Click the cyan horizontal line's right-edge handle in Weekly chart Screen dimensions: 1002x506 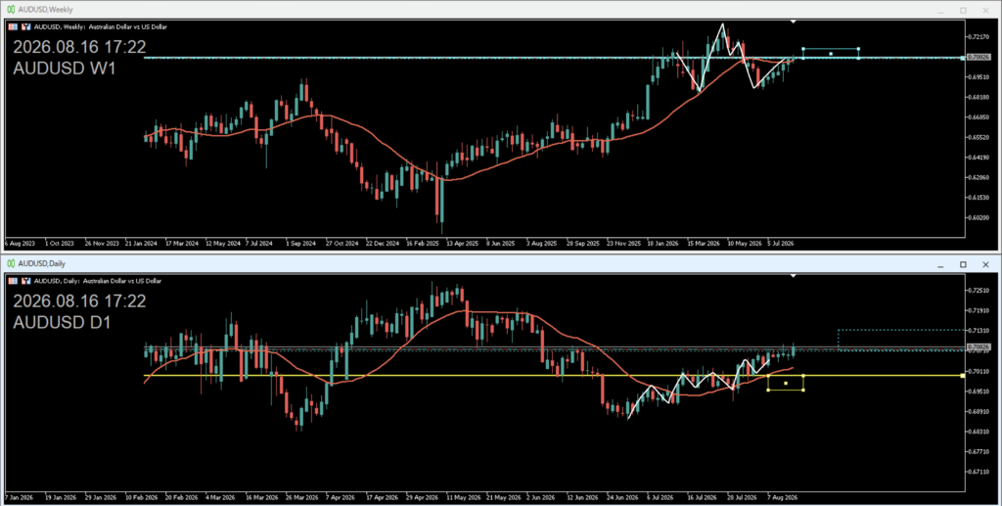(x=963, y=58)
